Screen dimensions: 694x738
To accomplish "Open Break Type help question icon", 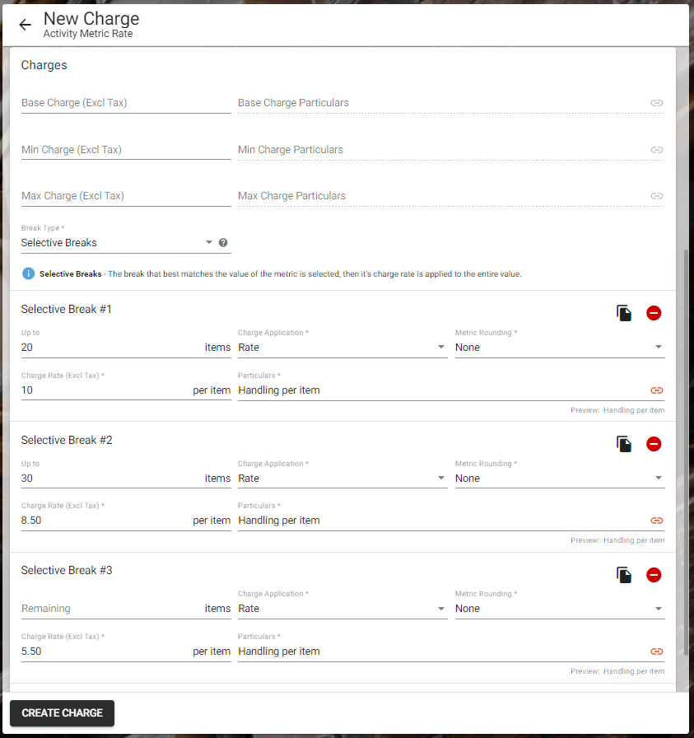I will 223,242.
